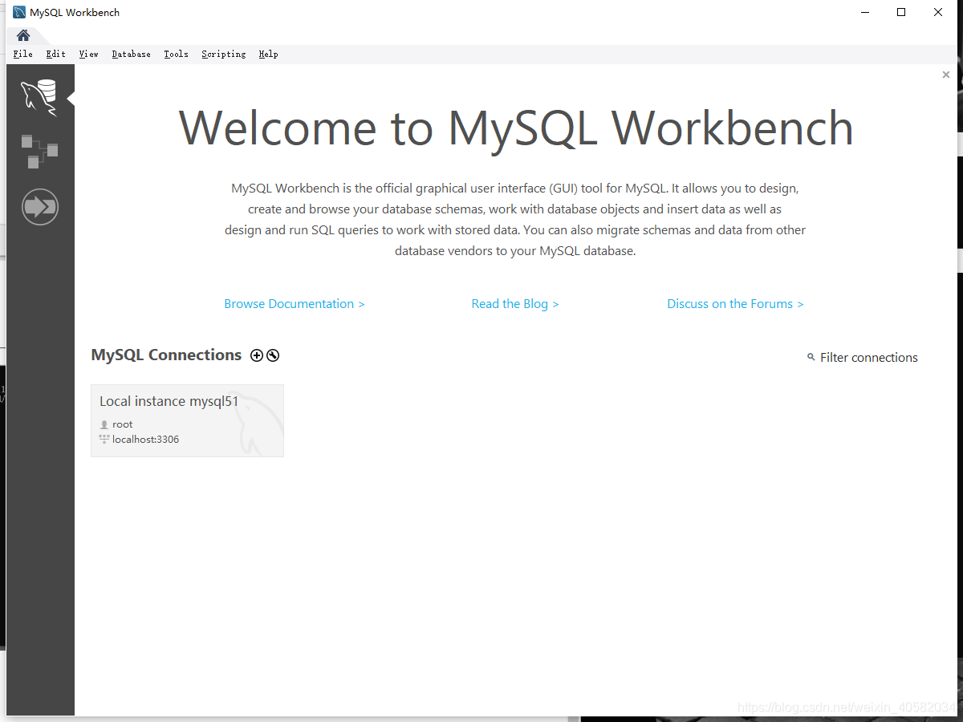Image resolution: width=963 pixels, height=722 pixels.
Task: Close the welcome panel with small x
Action: (x=946, y=75)
